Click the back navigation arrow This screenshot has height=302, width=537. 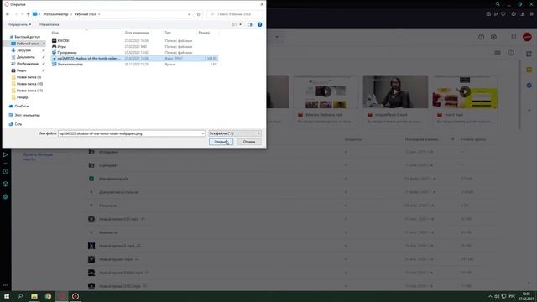(x=8, y=14)
